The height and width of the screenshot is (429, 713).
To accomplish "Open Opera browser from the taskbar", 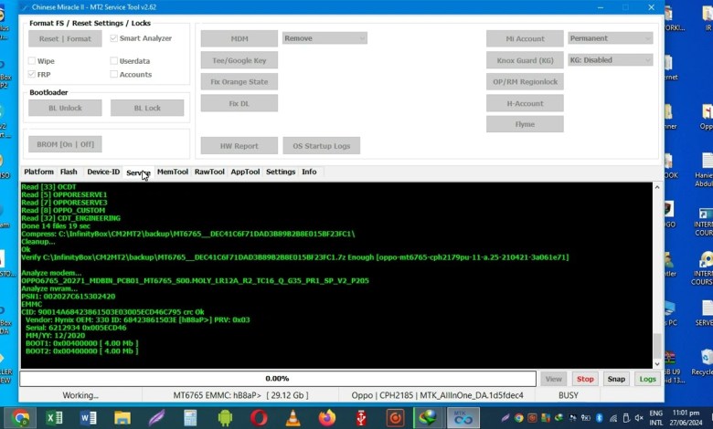I will click(259, 418).
